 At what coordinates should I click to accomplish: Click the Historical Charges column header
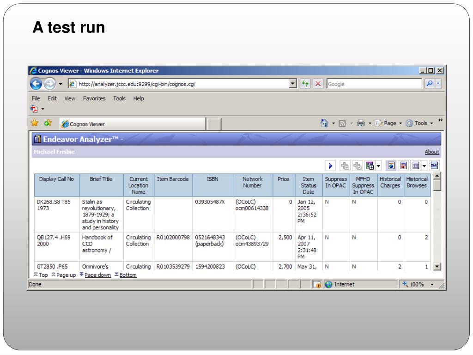(x=391, y=185)
